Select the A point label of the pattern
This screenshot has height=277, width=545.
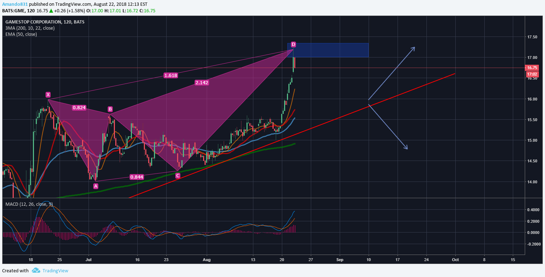pyautogui.click(x=95, y=186)
